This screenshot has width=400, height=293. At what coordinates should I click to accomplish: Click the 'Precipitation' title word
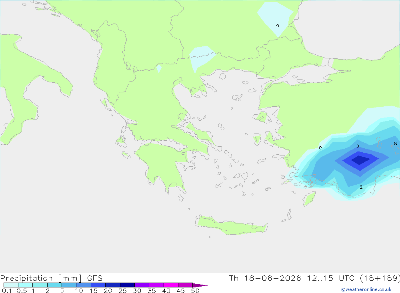[x=26, y=278]
